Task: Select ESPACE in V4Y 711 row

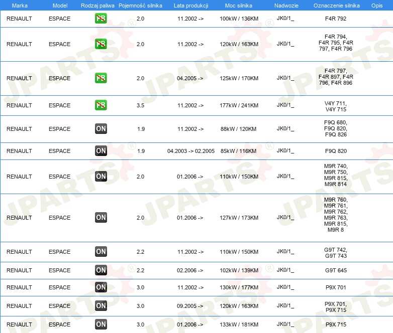Action: [x=59, y=105]
